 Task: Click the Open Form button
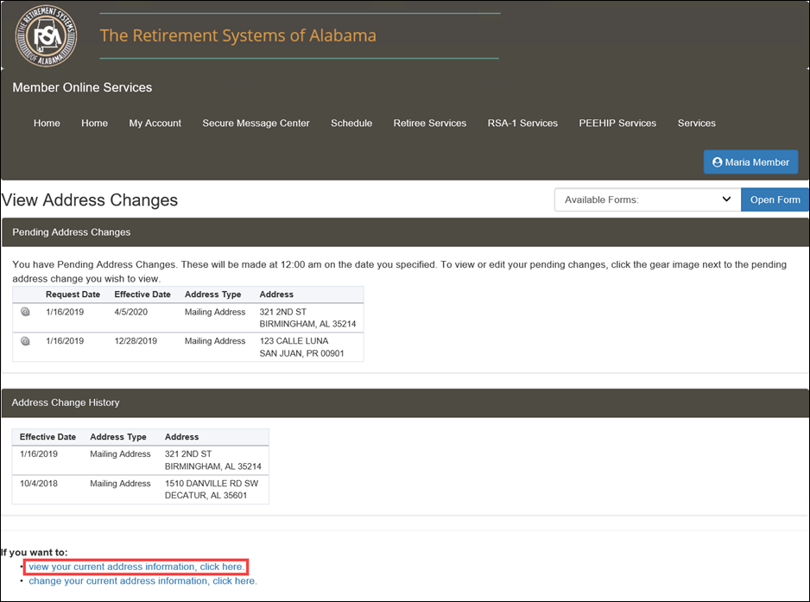(775, 200)
